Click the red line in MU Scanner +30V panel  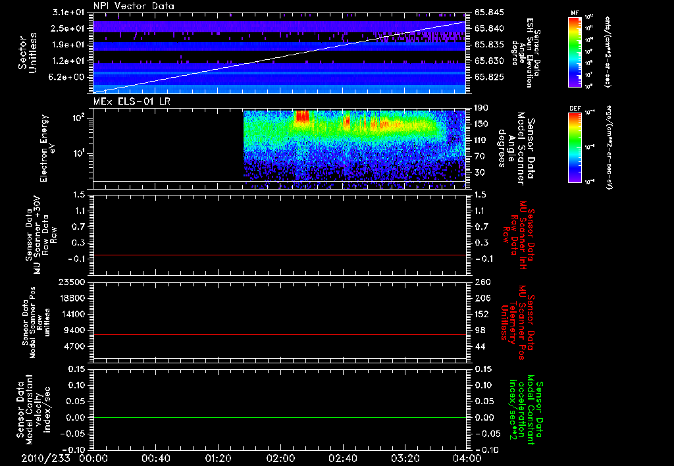(x=280, y=255)
